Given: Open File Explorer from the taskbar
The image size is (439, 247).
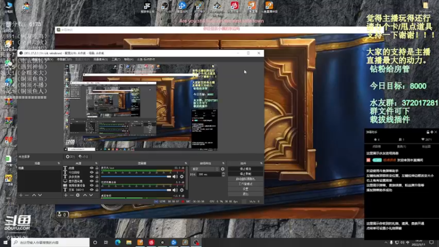Looking at the screenshot, I should pyautogui.click(x=129, y=242).
